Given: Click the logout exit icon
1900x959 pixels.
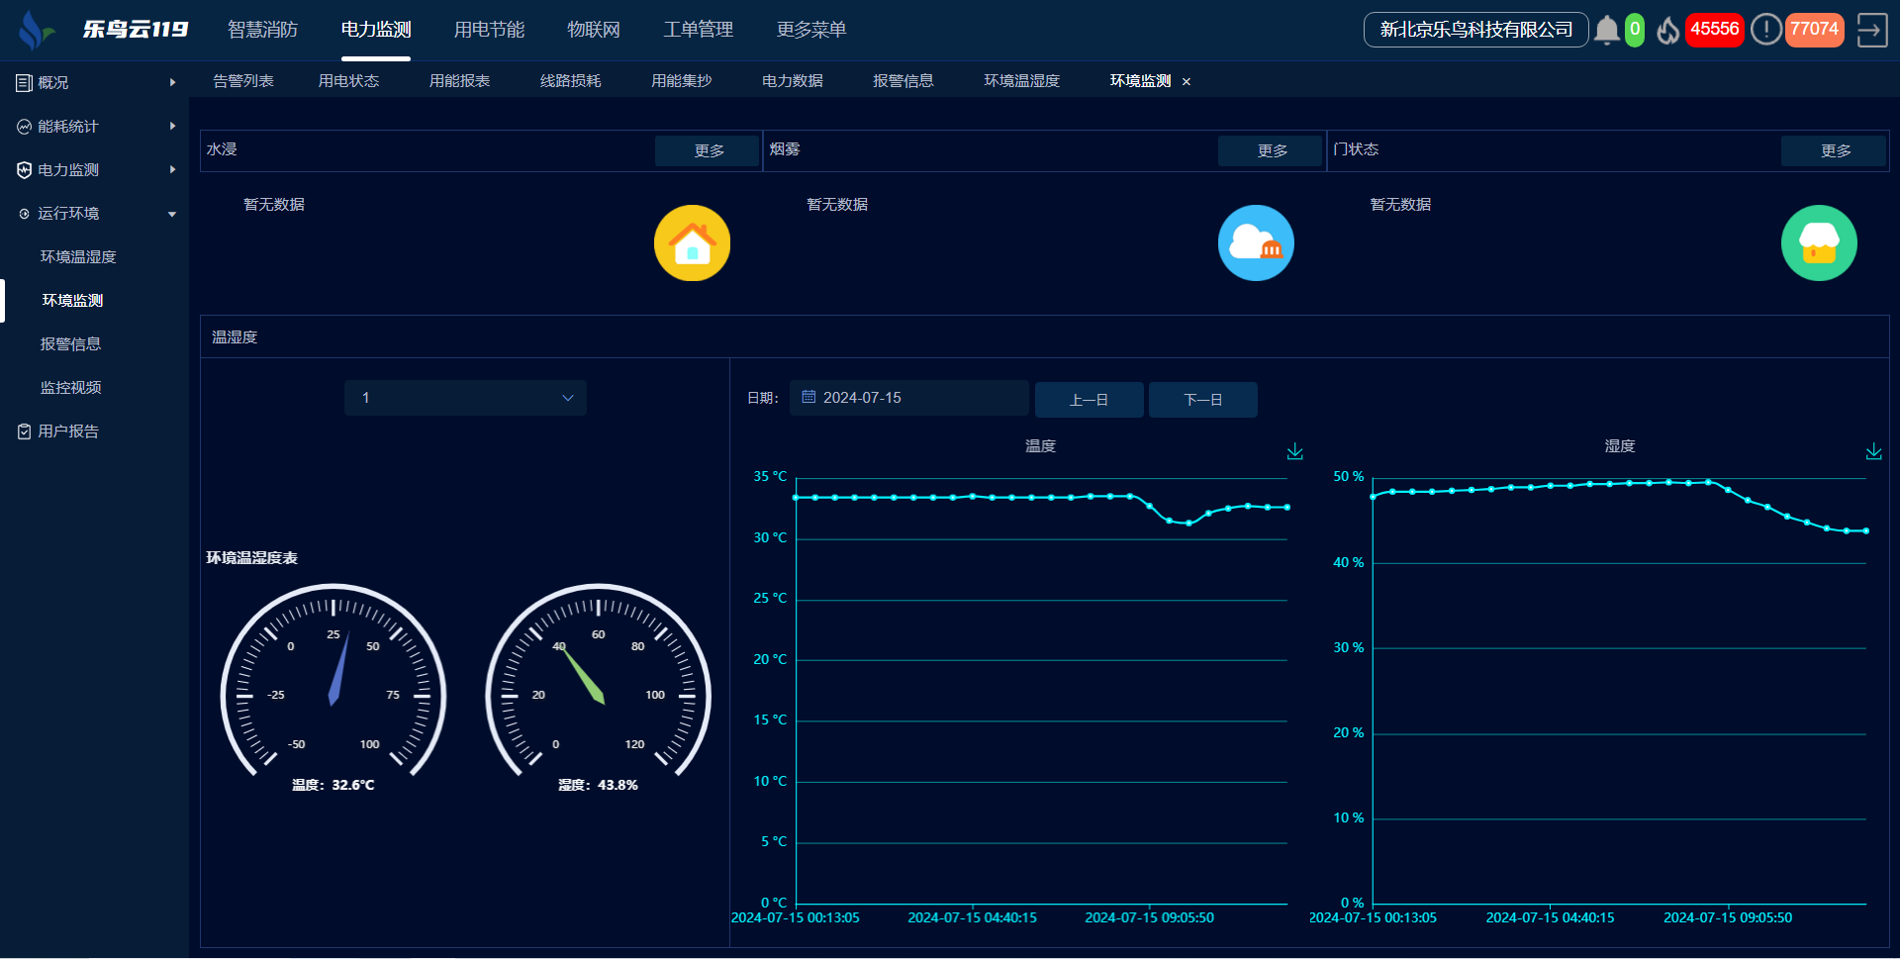Looking at the screenshot, I should pos(1871,30).
